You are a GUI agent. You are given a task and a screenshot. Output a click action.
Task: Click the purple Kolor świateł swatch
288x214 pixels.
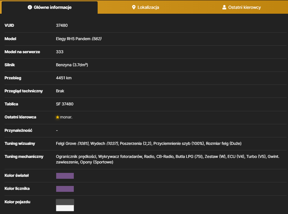point(65,176)
